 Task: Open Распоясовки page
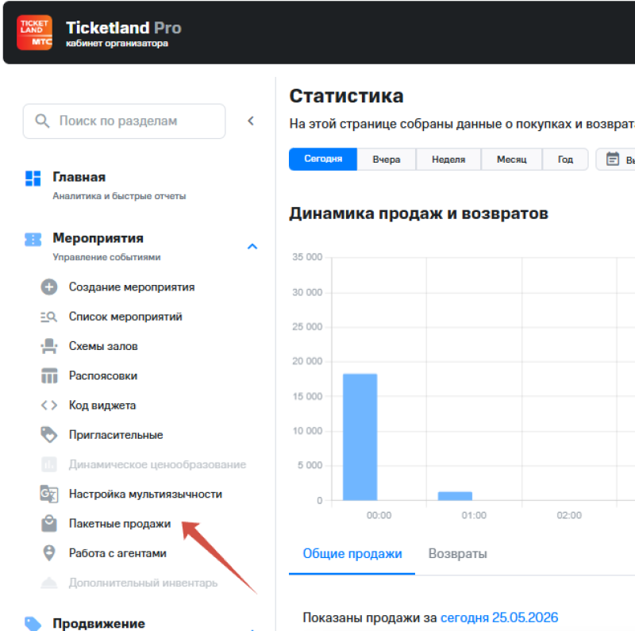coord(103,376)
